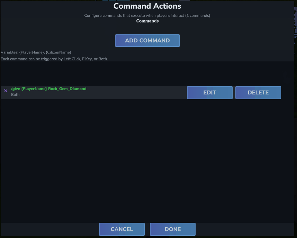
Task: Click the configure commands subtitle text
Action: (147, 15)
